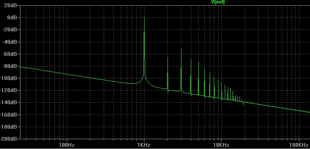The image size is (310, 149).
Task: Click the -100dB axis label
Action: pyautogui.click(x=9, y=78)
